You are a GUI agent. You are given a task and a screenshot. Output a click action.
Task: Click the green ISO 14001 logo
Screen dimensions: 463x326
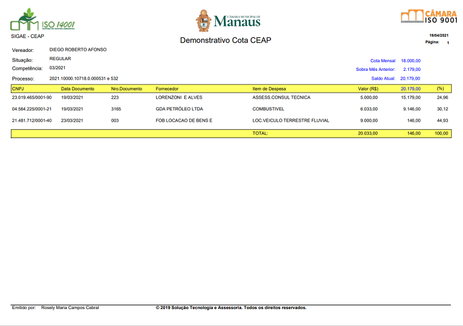(43, 21)
